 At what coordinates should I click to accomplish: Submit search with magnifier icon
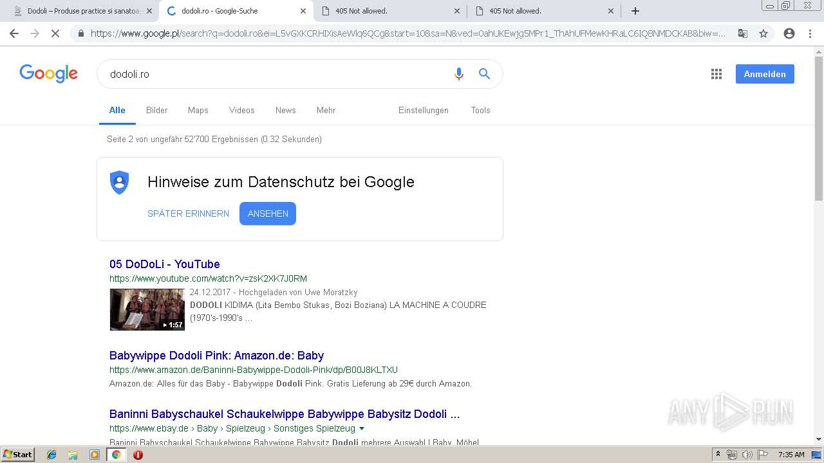pyautogui.click(x=485, y=74)
